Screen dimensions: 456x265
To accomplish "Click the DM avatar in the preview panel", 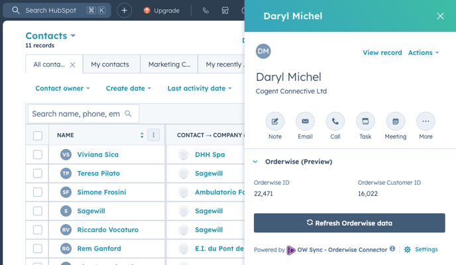I will click(x=263, y=51).
